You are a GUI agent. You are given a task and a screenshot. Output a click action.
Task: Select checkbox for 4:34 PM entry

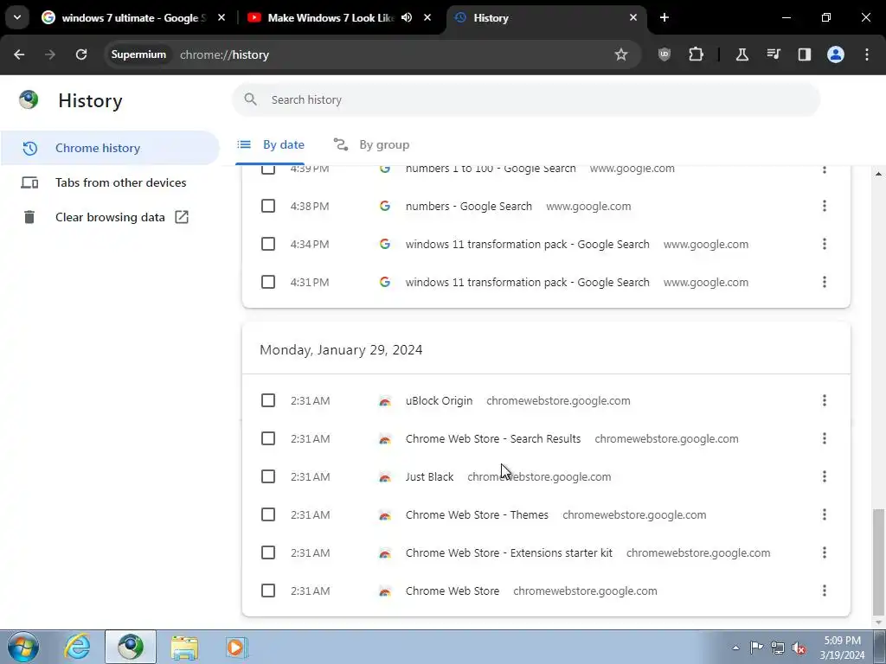click(x=268, y=244)
